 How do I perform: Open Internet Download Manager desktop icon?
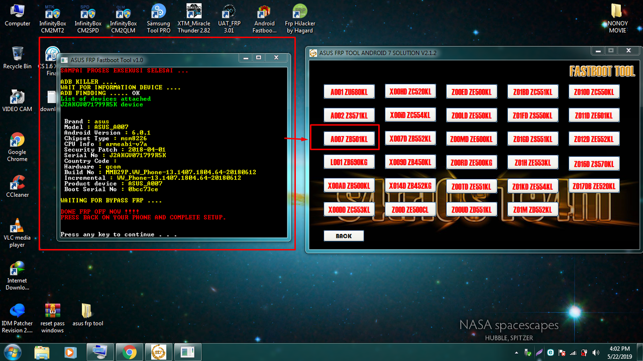(18, 275)
